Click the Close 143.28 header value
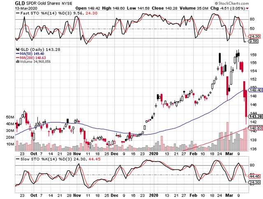This screenshot has width=263, height=199. (x=164, y=8)
